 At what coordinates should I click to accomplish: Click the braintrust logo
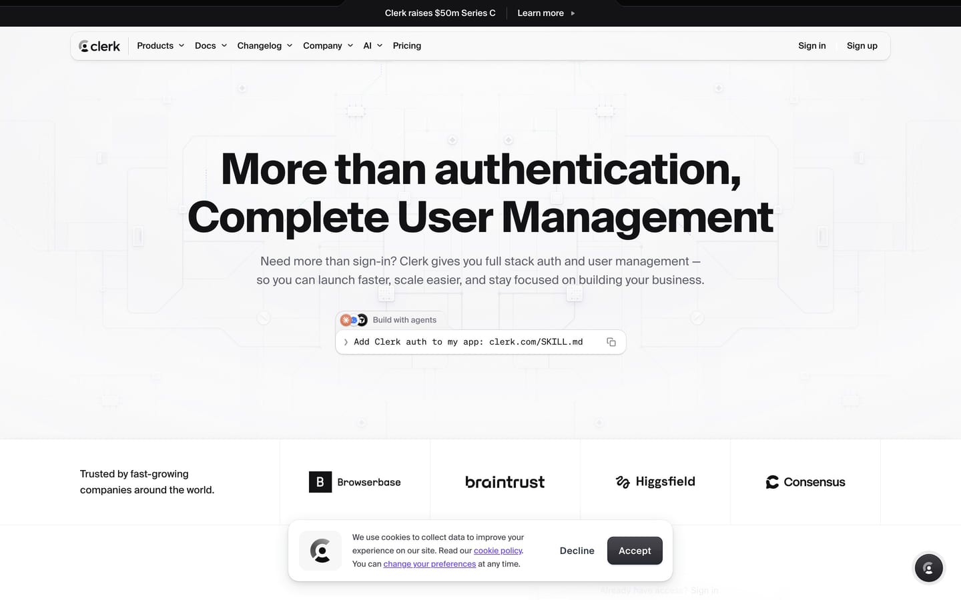[505, 482]
